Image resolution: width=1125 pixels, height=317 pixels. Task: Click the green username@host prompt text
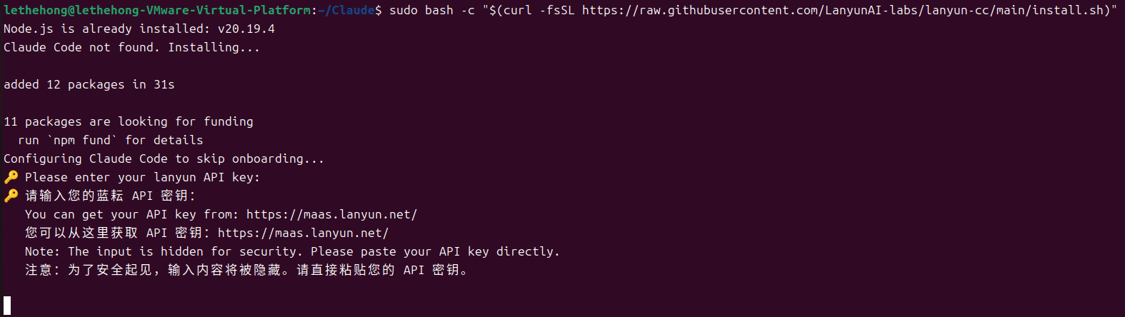157,10
